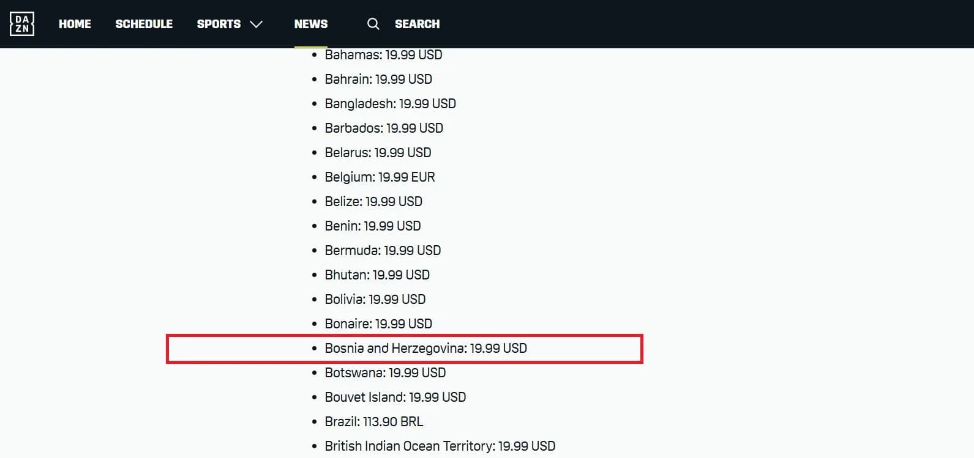The width and height of the screenshot is (974, 458).
Task: Click the British Indian Ocean Territory entry
Action: (x=440, y=446)
